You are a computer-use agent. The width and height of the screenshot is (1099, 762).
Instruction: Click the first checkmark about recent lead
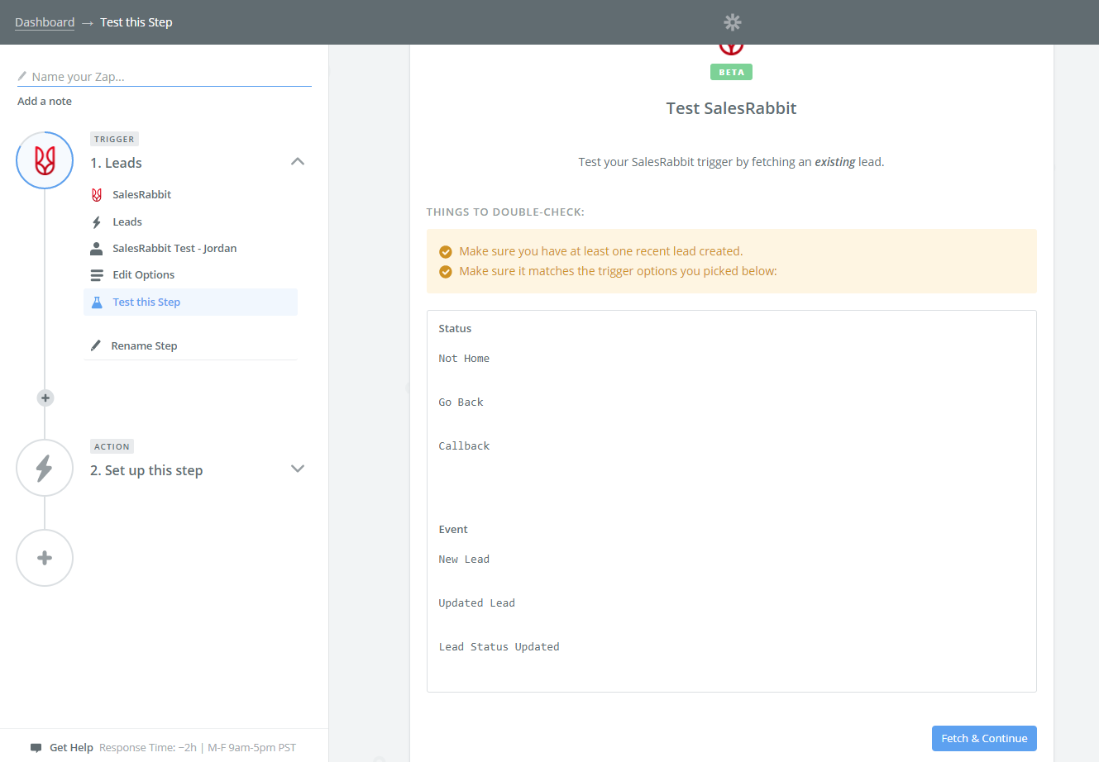(x=446, y=252)
